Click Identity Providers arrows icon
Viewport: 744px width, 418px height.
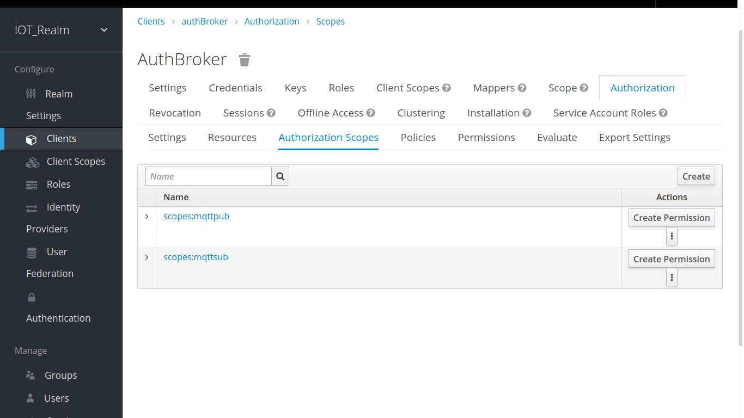(x=32, y=208)
